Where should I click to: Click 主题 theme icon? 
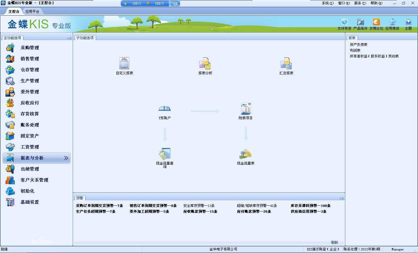tap(408, 22)
